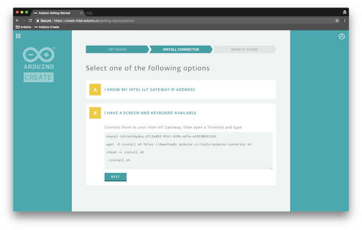The width and height of the screenshot is (362, 230).
Task: Click the browser forward arrow
Action: (24, 21)
